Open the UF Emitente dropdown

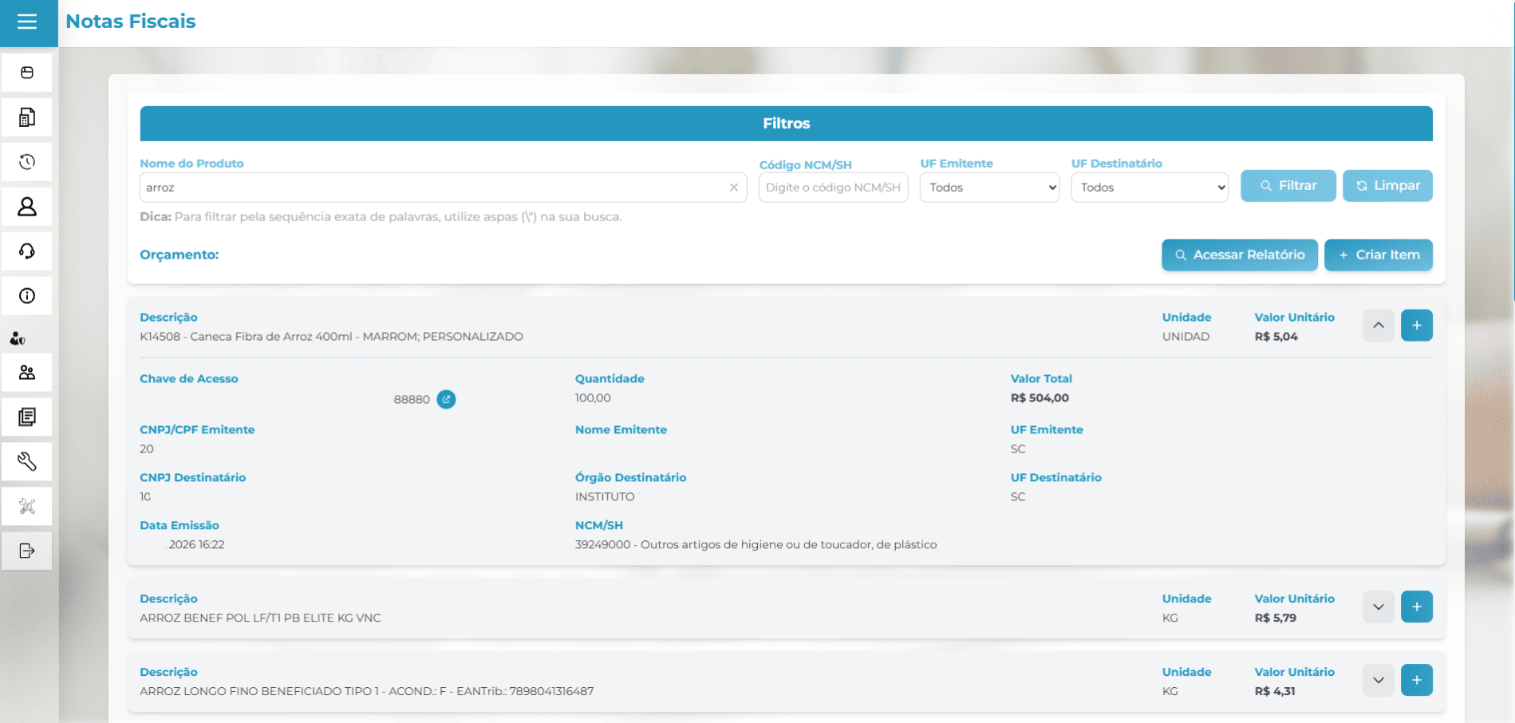click(x=989, y=187)
